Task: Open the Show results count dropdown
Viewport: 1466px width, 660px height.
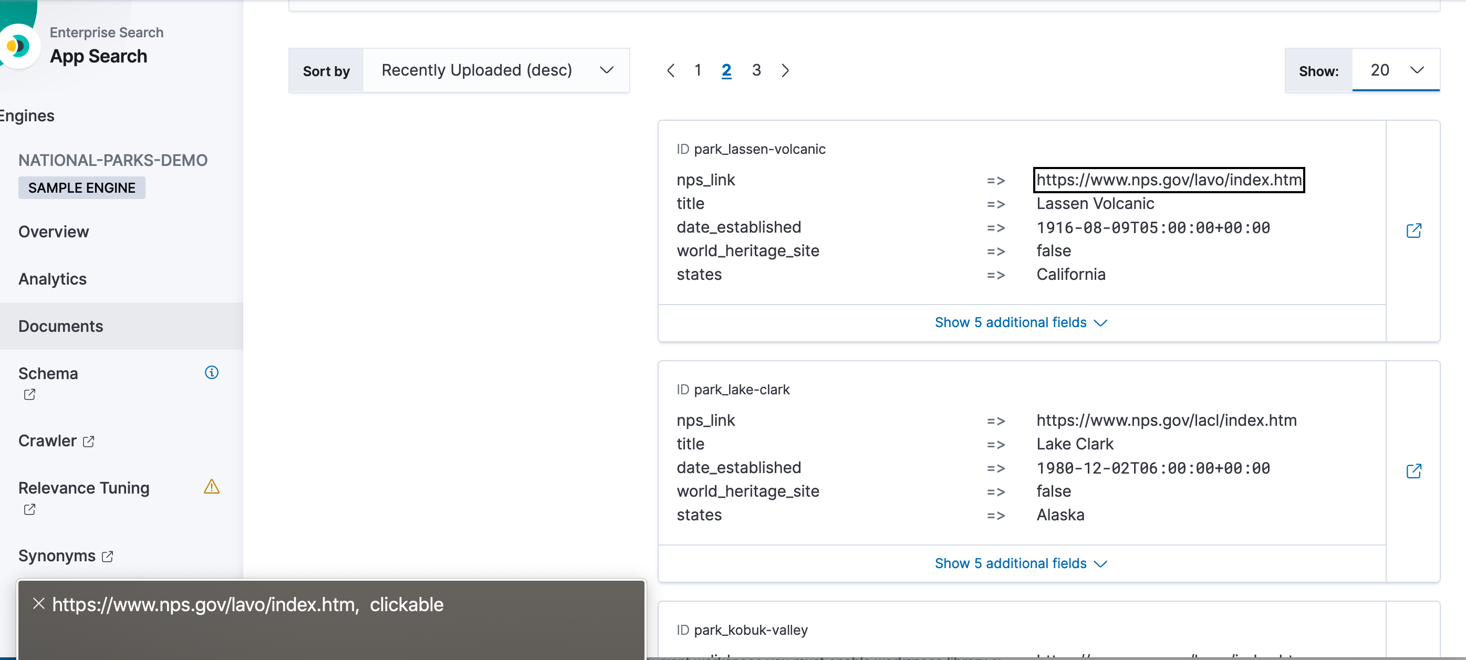Action: (x=1395, y=70)
